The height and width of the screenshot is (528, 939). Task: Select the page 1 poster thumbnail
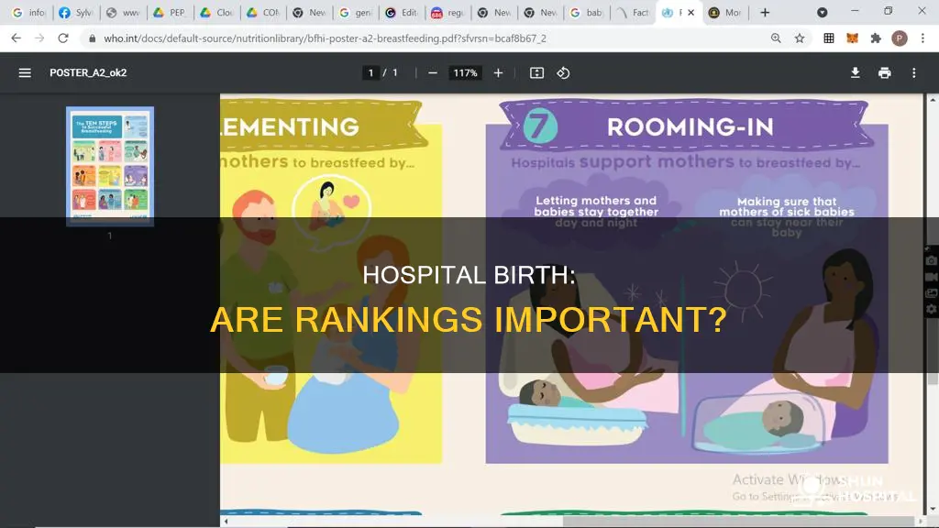pyautogui.click(x=110, y=167)
